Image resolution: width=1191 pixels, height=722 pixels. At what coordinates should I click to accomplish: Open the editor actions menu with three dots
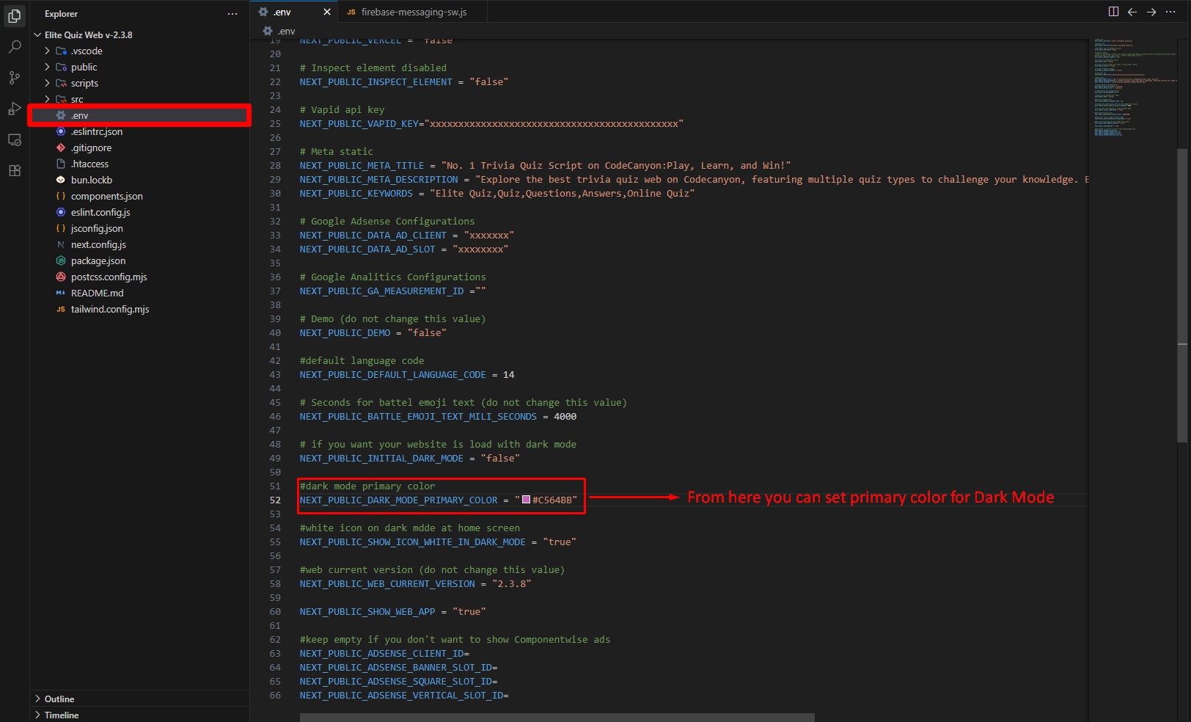1170,12
